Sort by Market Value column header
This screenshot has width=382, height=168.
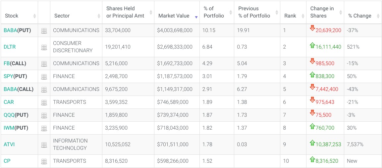click(x=174, y=16)
